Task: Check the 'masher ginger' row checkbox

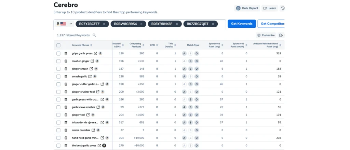Action: [58, 61]
